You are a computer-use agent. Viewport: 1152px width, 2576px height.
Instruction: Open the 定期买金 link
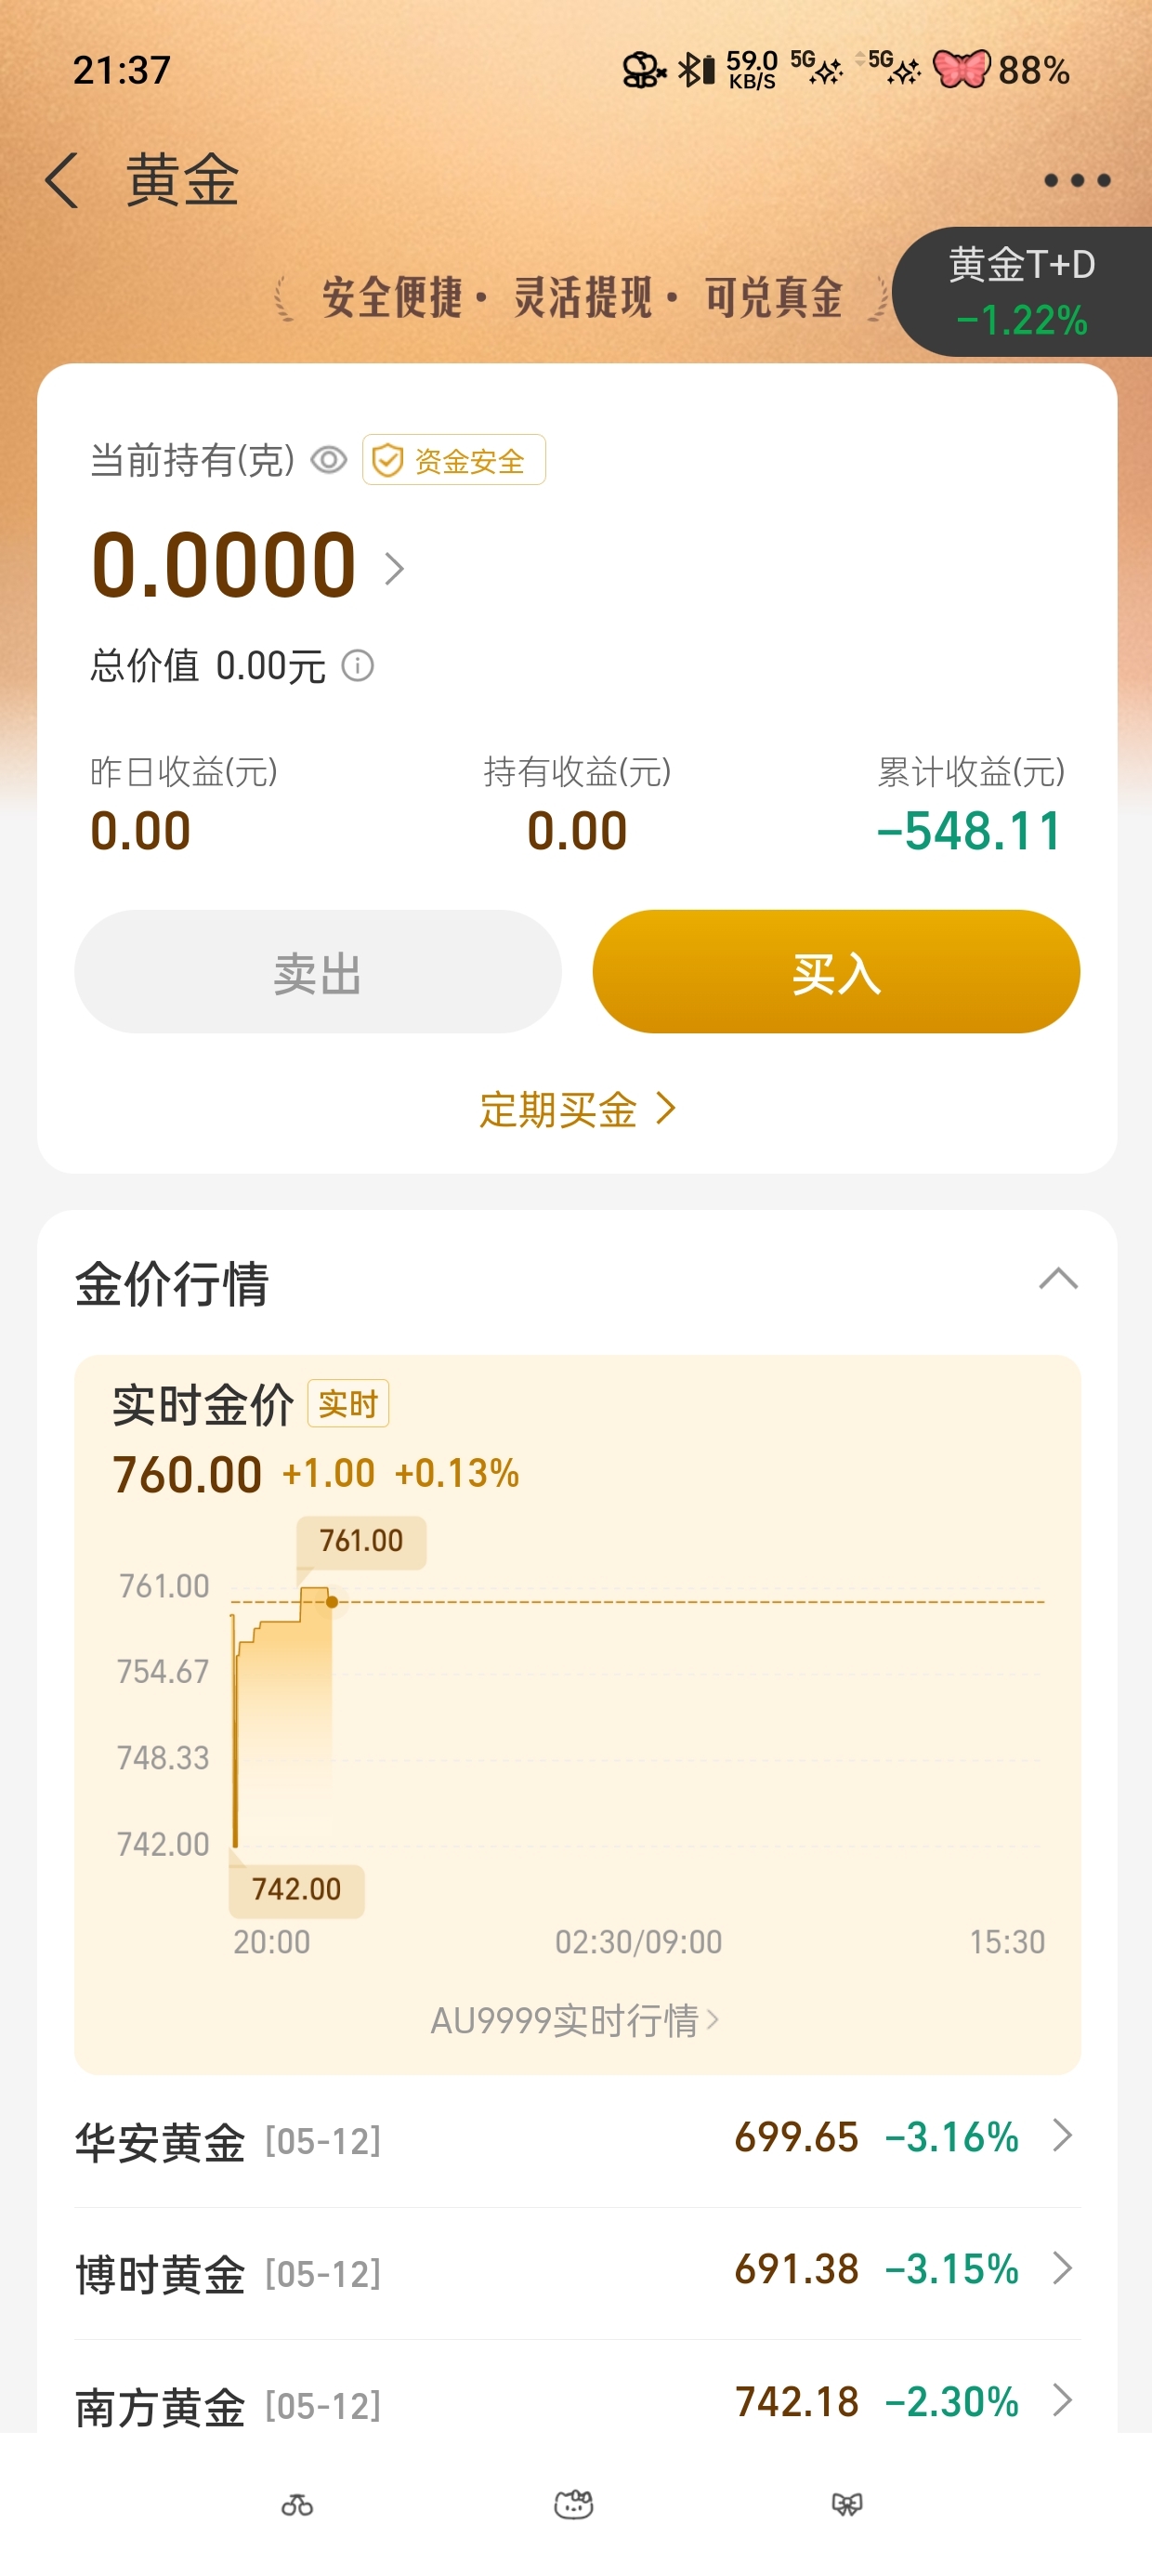point(578,1109)
